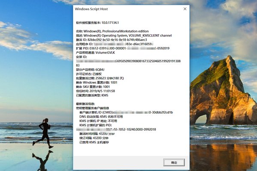Image resolution: width=257 pixels, height=171 pixels.
Task: Click the VOLUME_KMSCLIENT channel description line
Action: pyautogui.click(x=124, y=35)
